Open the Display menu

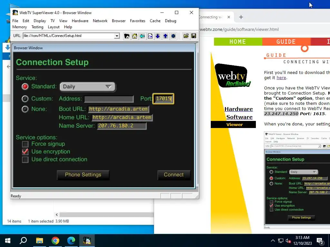tap(40, 21)
